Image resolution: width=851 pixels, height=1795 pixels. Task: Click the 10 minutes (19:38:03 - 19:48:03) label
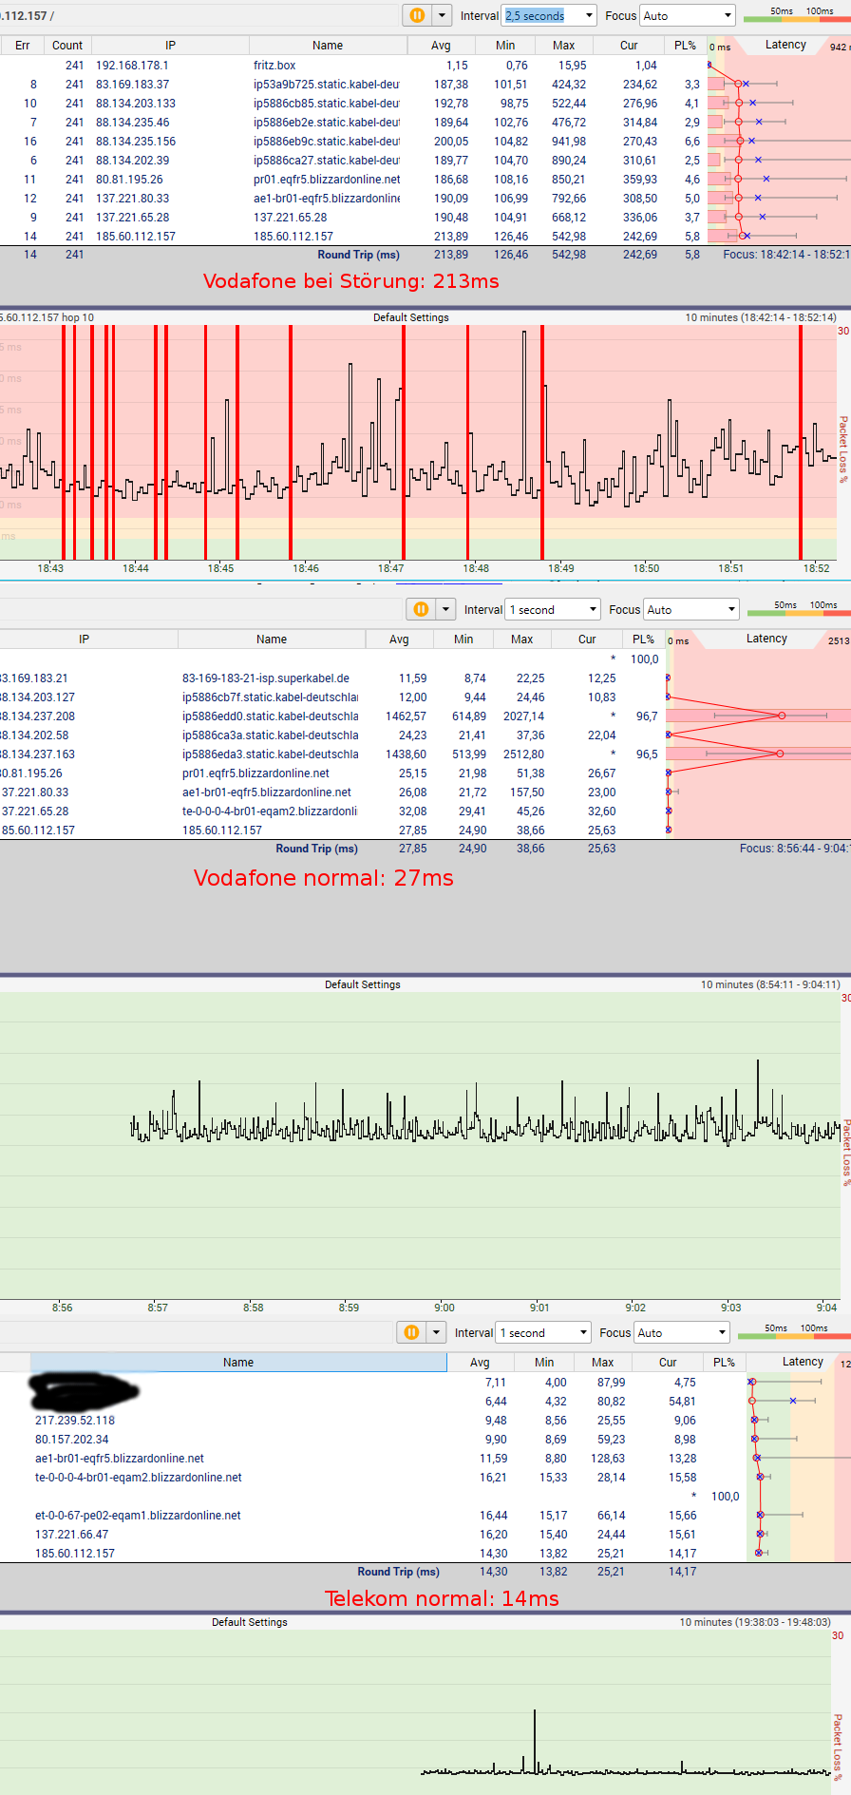(755, 1622)
